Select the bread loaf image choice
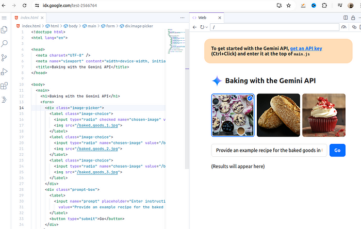Viewport: 361px width, 229px height. 278,115
